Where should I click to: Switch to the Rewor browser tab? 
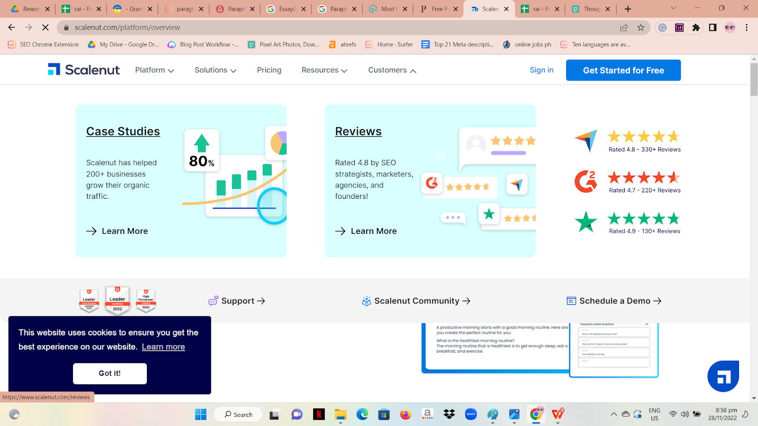(x=30, y=9)
